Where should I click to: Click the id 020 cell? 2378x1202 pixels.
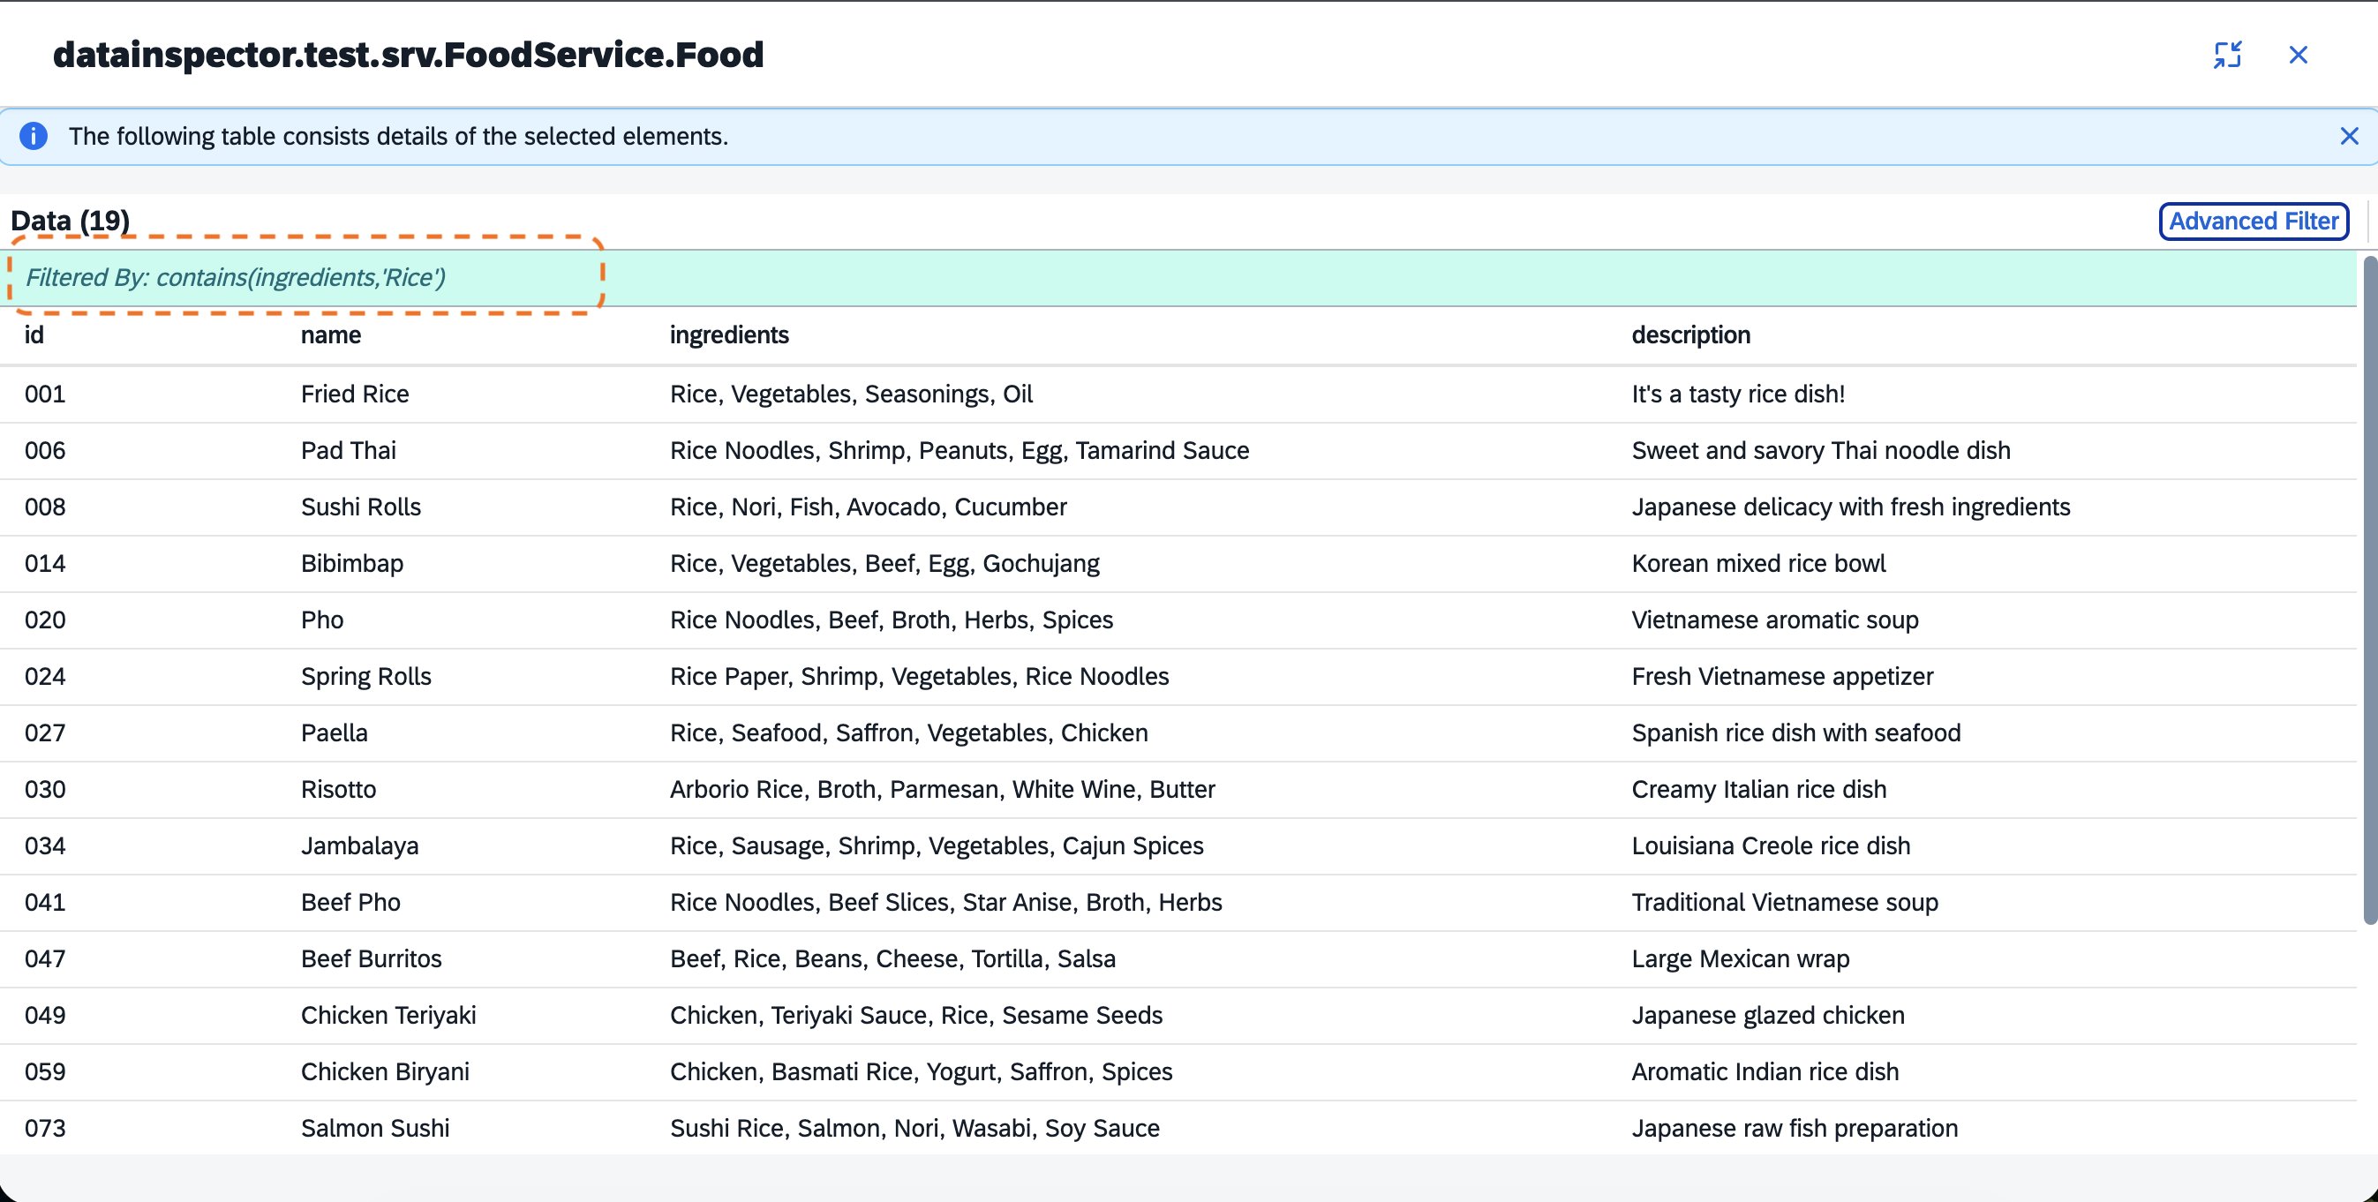coord(45,620)
